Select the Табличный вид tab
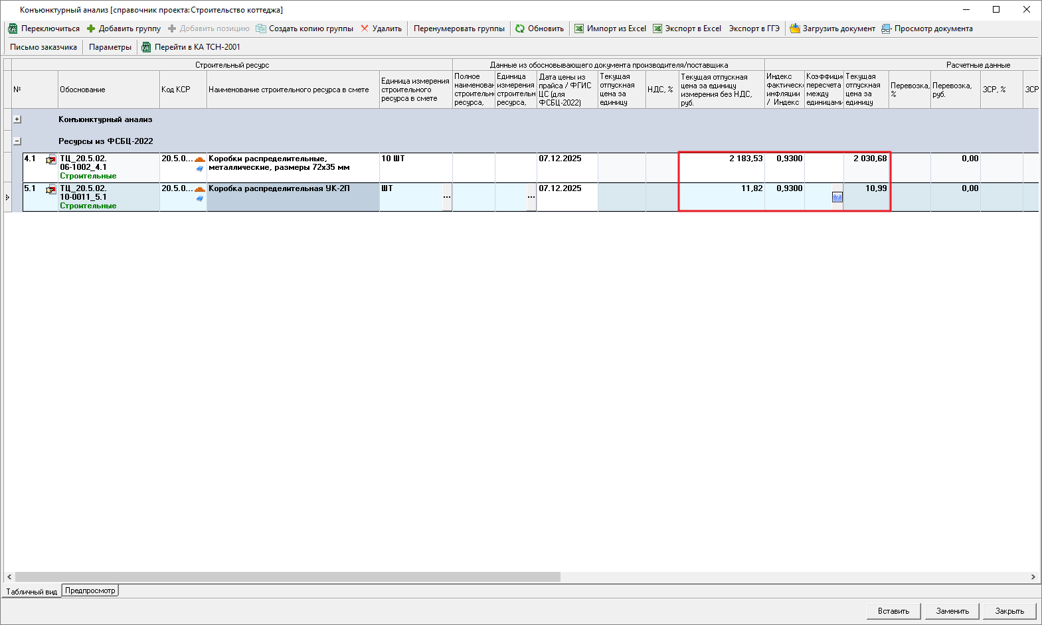The height and width of the screenshot is (625, 1042). click(x=31, y=591)
